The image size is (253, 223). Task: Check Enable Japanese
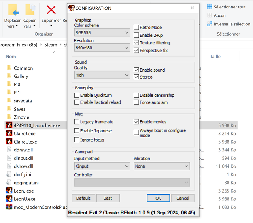pos(77,130)
